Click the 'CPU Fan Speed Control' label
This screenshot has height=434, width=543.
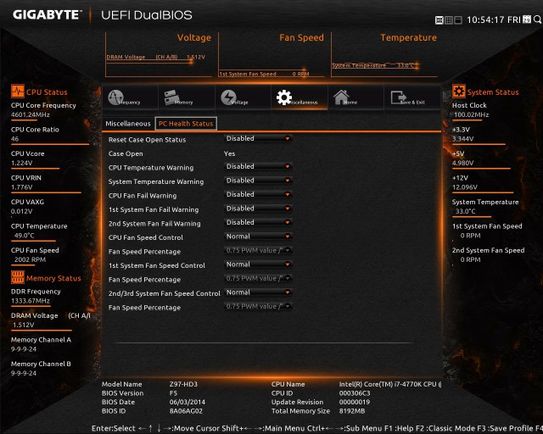(x=145, y=237)
